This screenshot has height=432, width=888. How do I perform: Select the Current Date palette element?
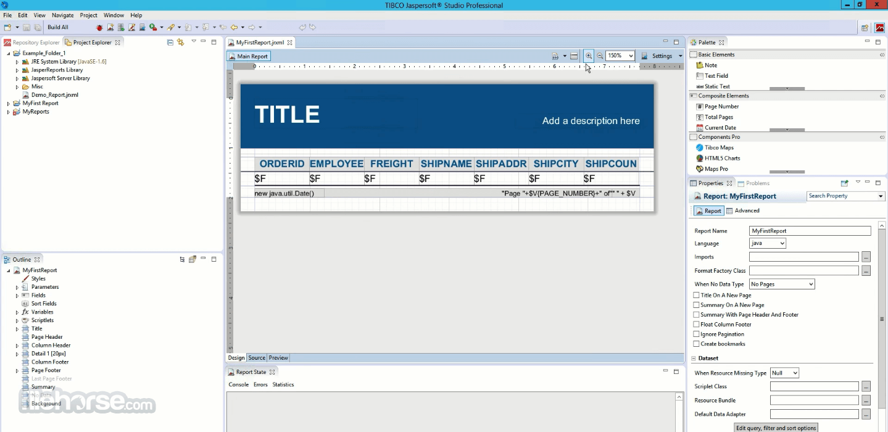pos(716,127)
